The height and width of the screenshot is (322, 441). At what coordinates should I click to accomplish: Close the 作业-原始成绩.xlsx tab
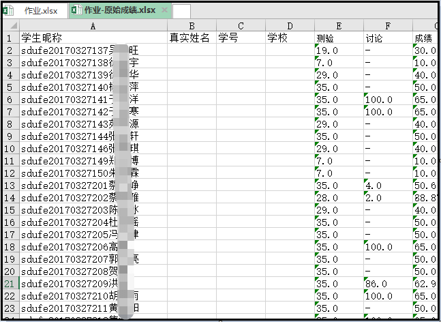[x=164, y=10]
